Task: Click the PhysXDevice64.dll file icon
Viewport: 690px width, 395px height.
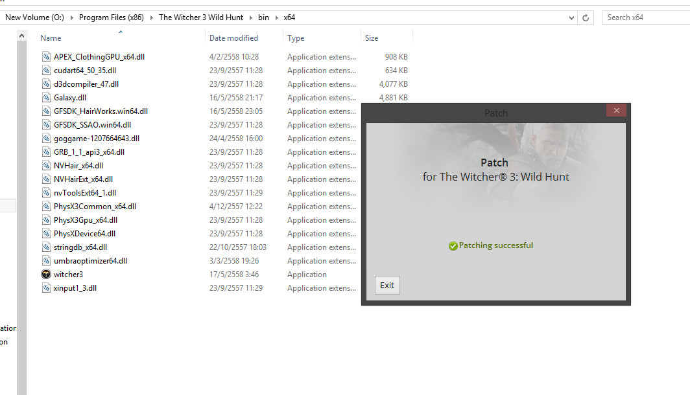Action: click(46, 234)
